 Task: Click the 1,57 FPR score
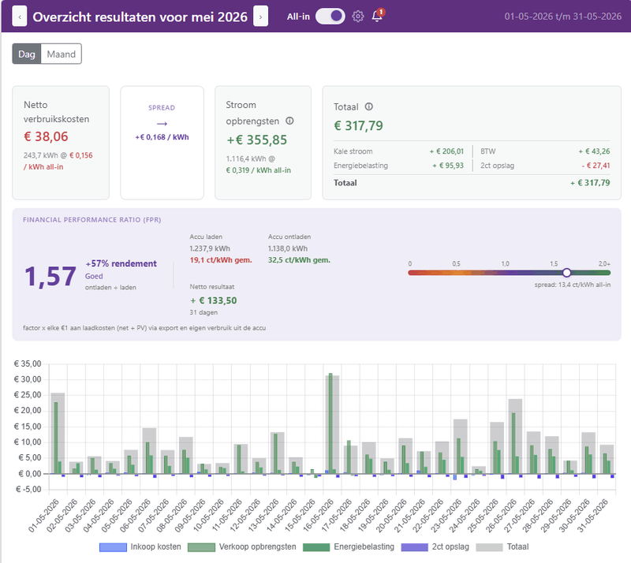click(50, 277)
